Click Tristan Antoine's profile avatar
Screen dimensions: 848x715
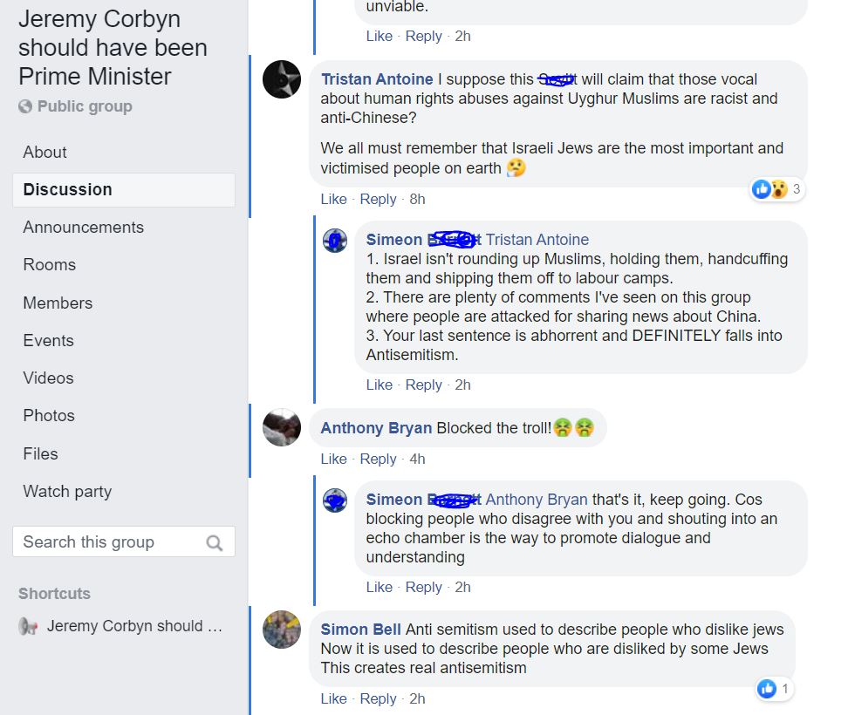click(x=282, y=79)
